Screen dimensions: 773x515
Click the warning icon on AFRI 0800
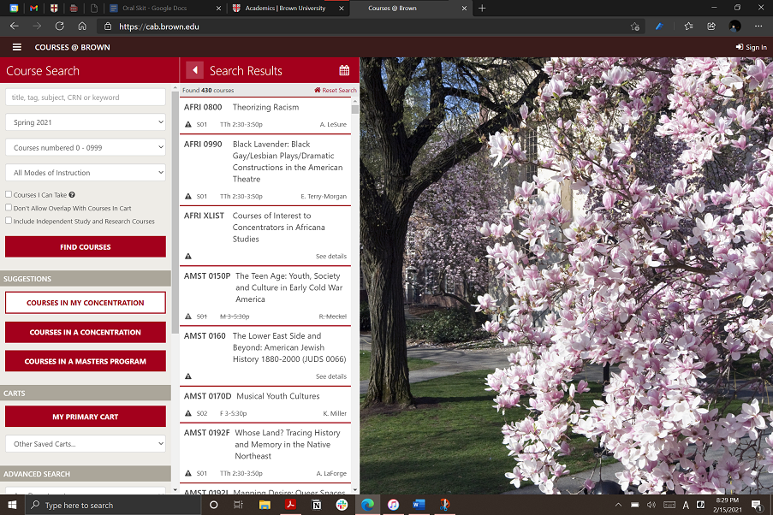[188, 125]
